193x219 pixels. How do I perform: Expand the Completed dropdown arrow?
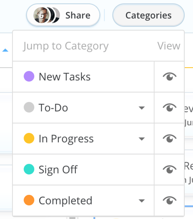(x=142, y=201)
